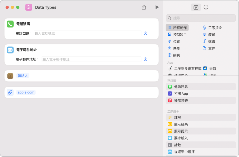This screenshot has height=157, width=239.
Task: Show shortcut details info icon
Action: click(206, 7)
